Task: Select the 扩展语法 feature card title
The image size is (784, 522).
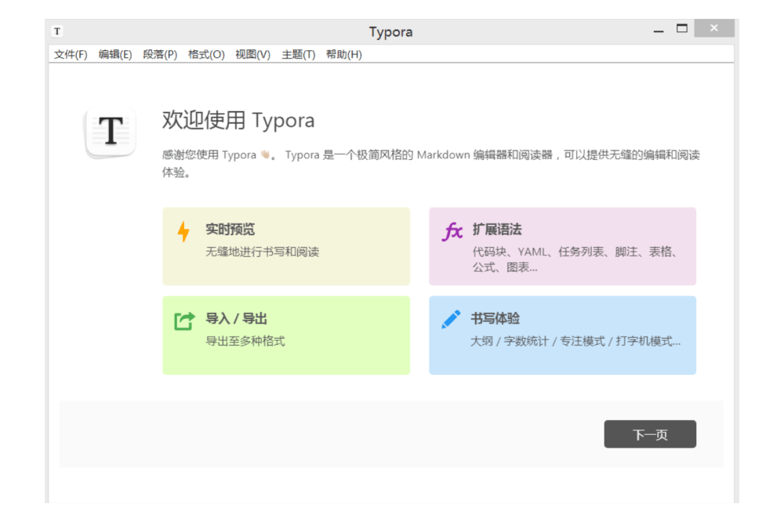Action: point(496,230)
